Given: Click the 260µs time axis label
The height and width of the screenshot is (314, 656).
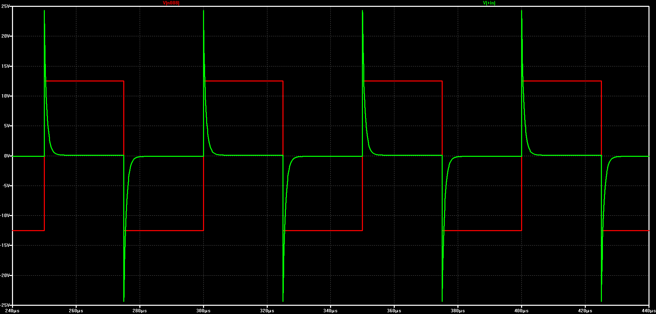Looking at the screenshot, I should (76, 311).
